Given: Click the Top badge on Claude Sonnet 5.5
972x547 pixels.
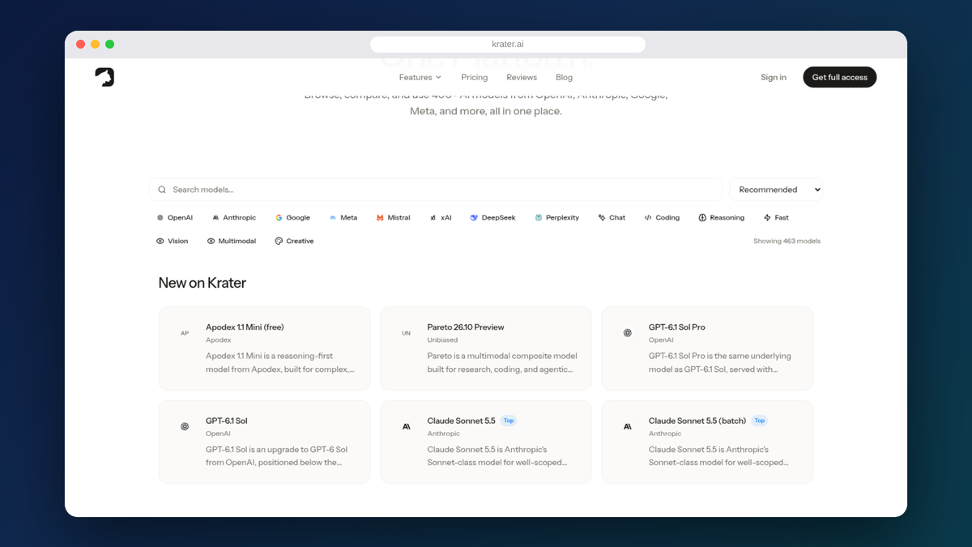Looking at the screenshot, I should (509, 421).
